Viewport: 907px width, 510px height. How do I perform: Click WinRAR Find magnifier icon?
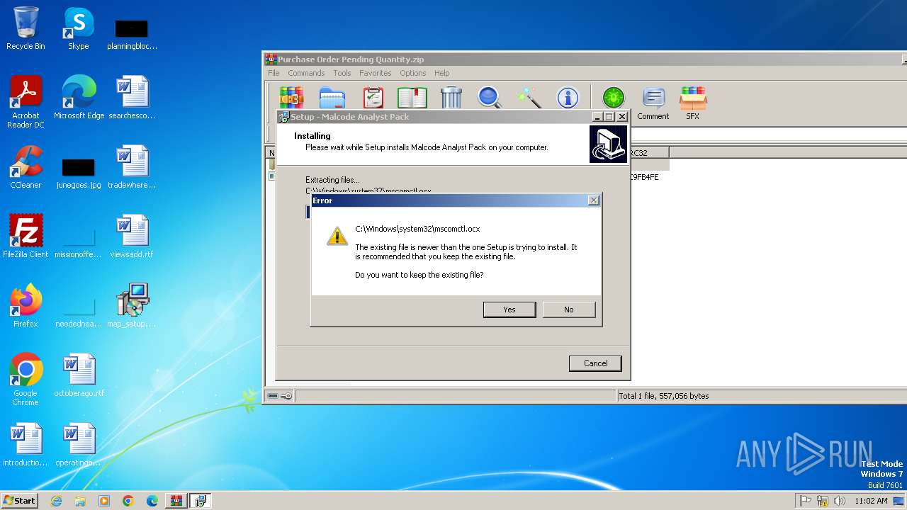coord(490,97)
